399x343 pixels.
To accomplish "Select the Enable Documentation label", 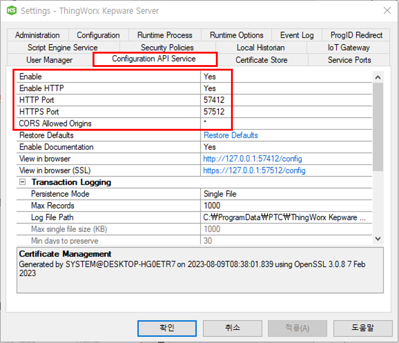I will tap(56, 147).
